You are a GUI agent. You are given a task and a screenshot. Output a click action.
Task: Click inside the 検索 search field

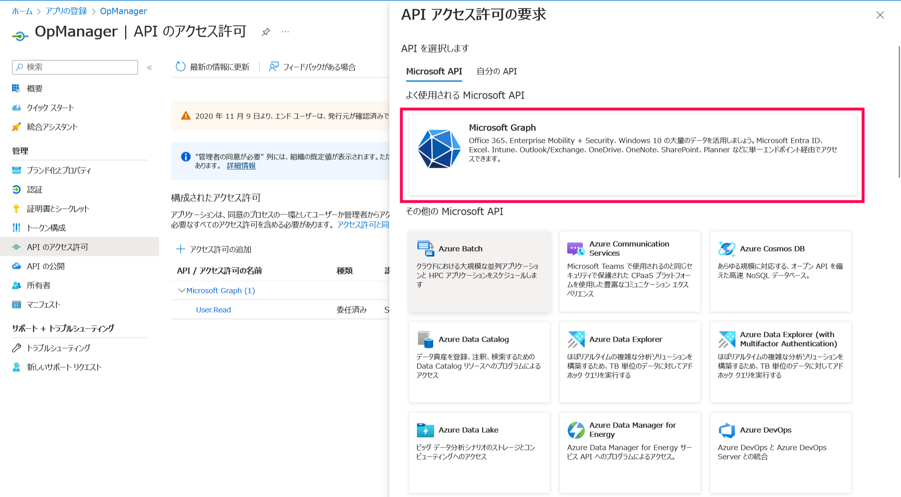click(74, 67)
